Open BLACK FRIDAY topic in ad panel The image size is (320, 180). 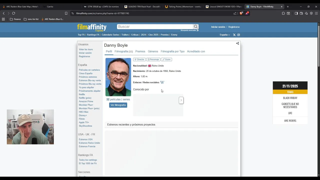point(290,98)
